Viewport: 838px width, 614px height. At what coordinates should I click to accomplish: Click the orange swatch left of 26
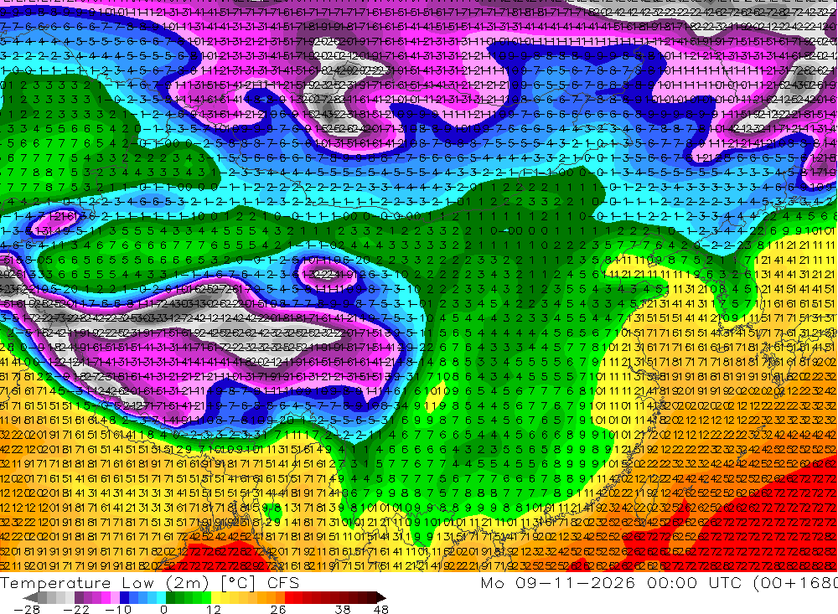(280, 598)
